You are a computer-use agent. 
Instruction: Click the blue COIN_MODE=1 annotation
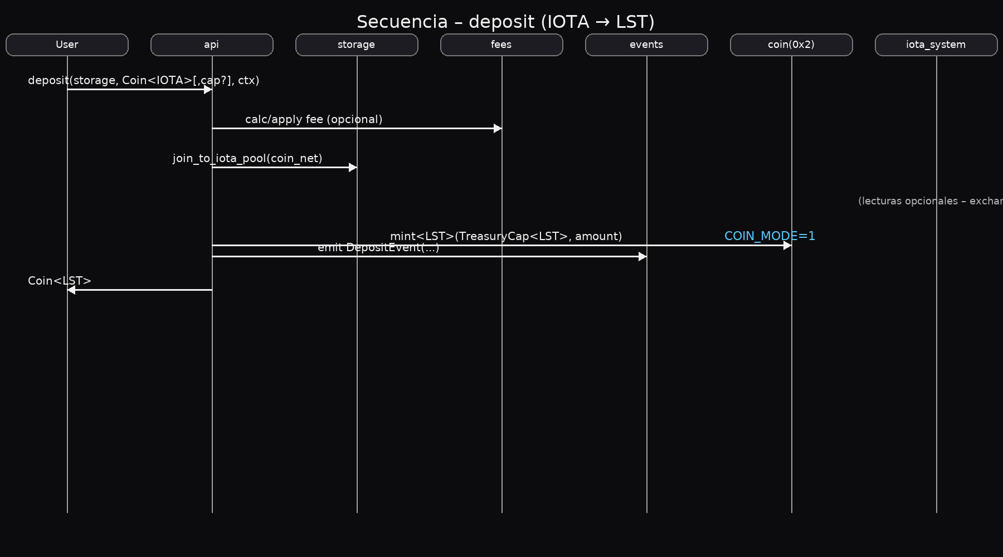click(x=770, y=236)
